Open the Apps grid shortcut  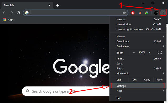click(4, 20)
